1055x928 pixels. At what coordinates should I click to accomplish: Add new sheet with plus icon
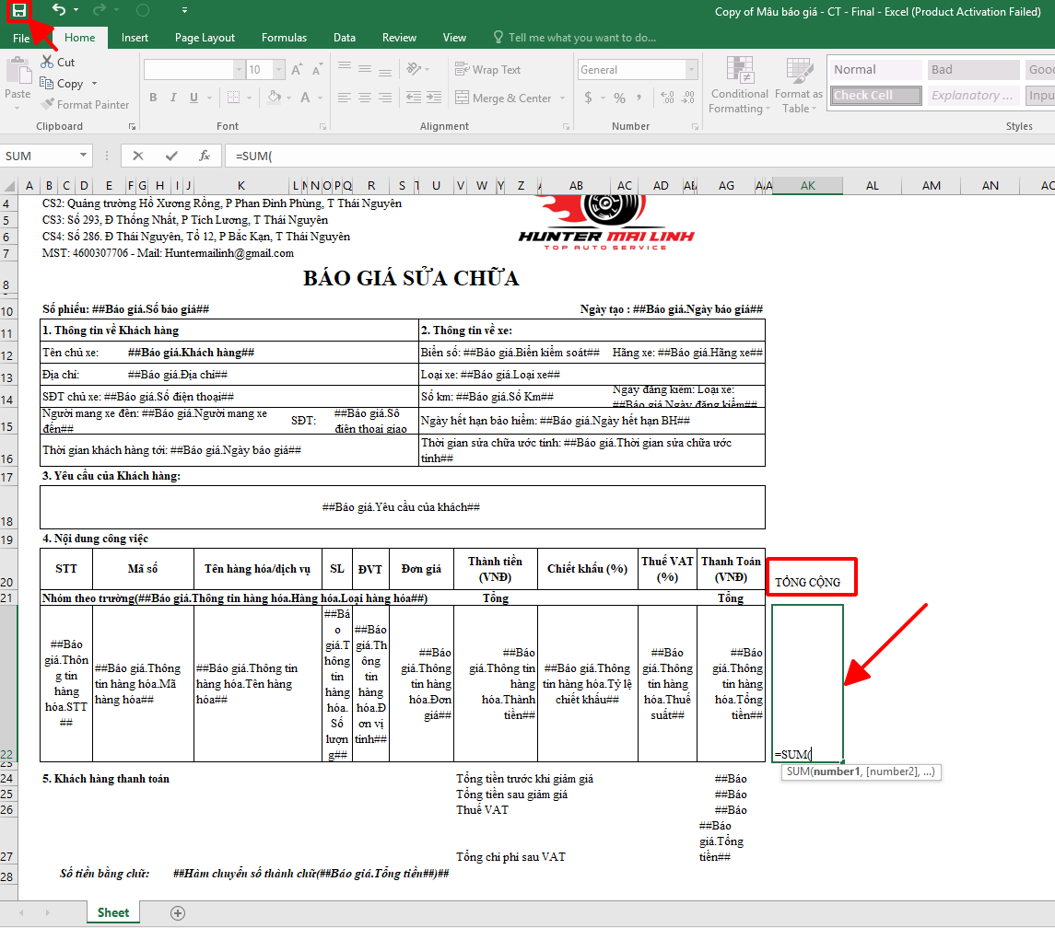[178, 912]
